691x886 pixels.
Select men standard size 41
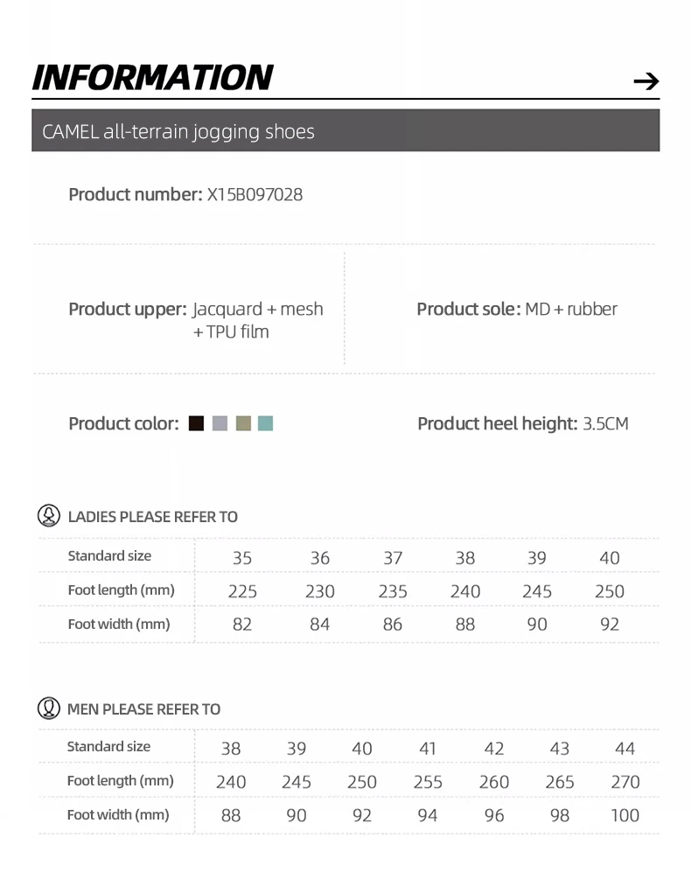click(428, 749)
